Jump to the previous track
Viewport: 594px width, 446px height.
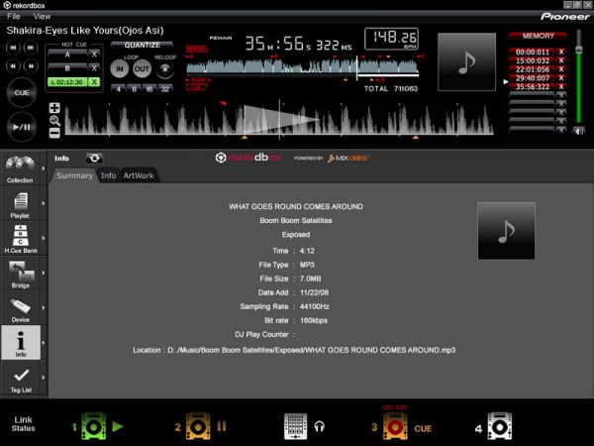(x=13, y=48)
